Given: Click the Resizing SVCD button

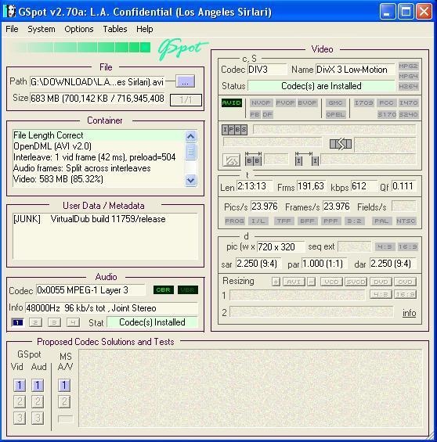Looking at the screenshot, I should click(356, 282).
